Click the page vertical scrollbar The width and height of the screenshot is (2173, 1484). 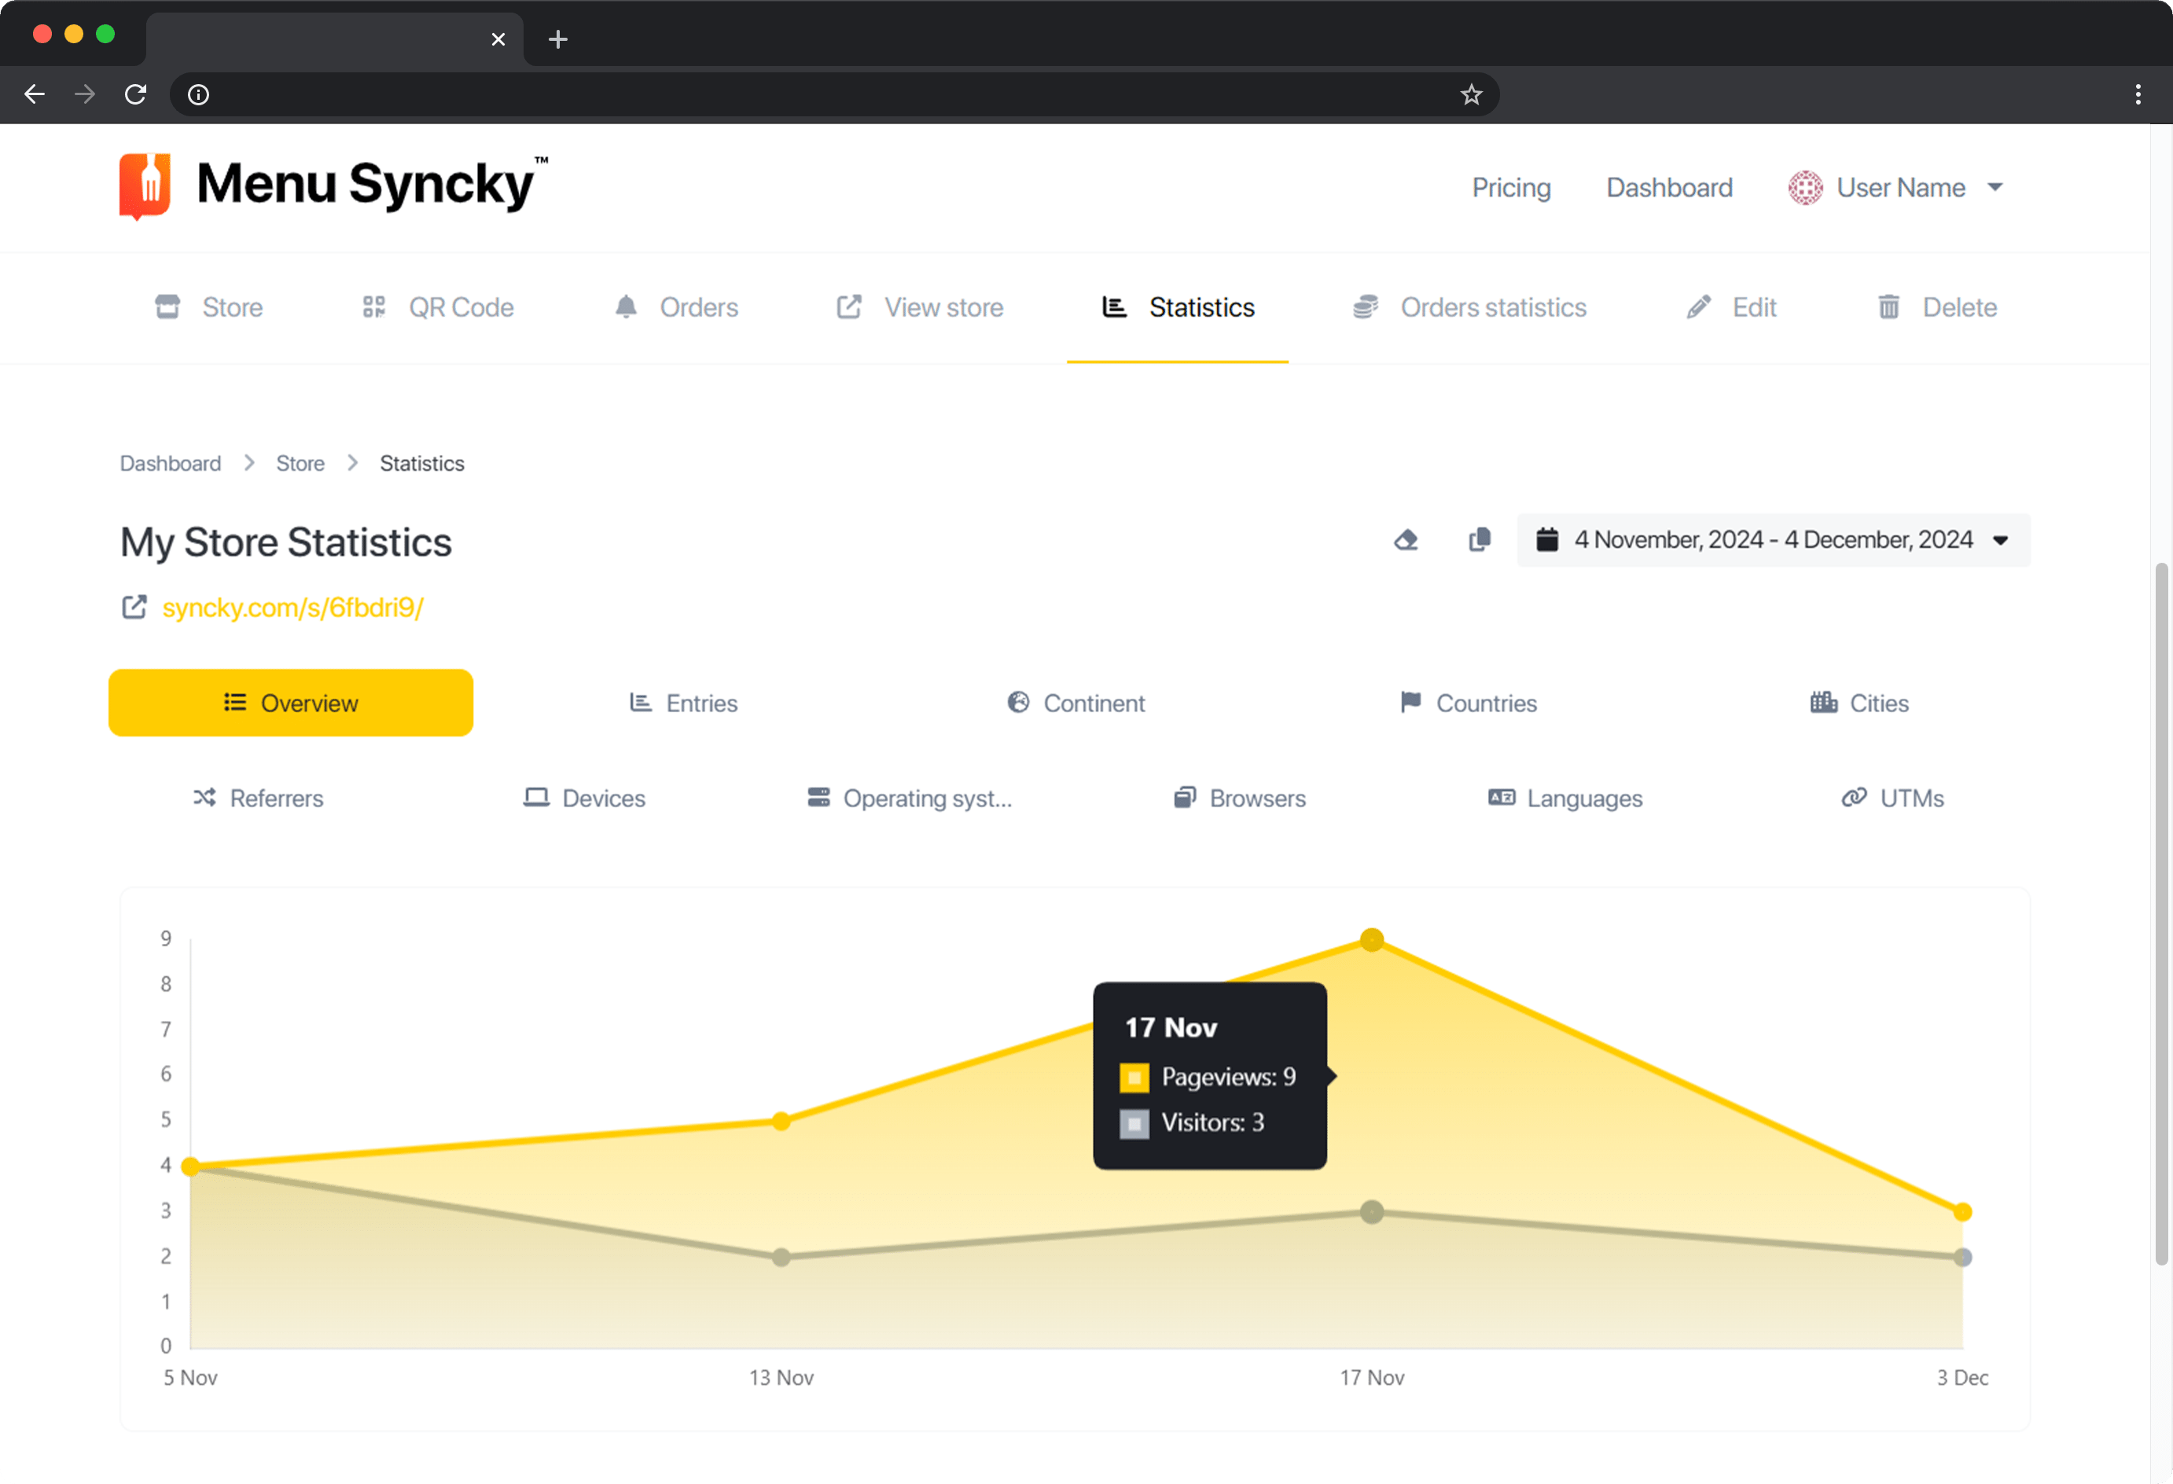(x=2161, y=913)
